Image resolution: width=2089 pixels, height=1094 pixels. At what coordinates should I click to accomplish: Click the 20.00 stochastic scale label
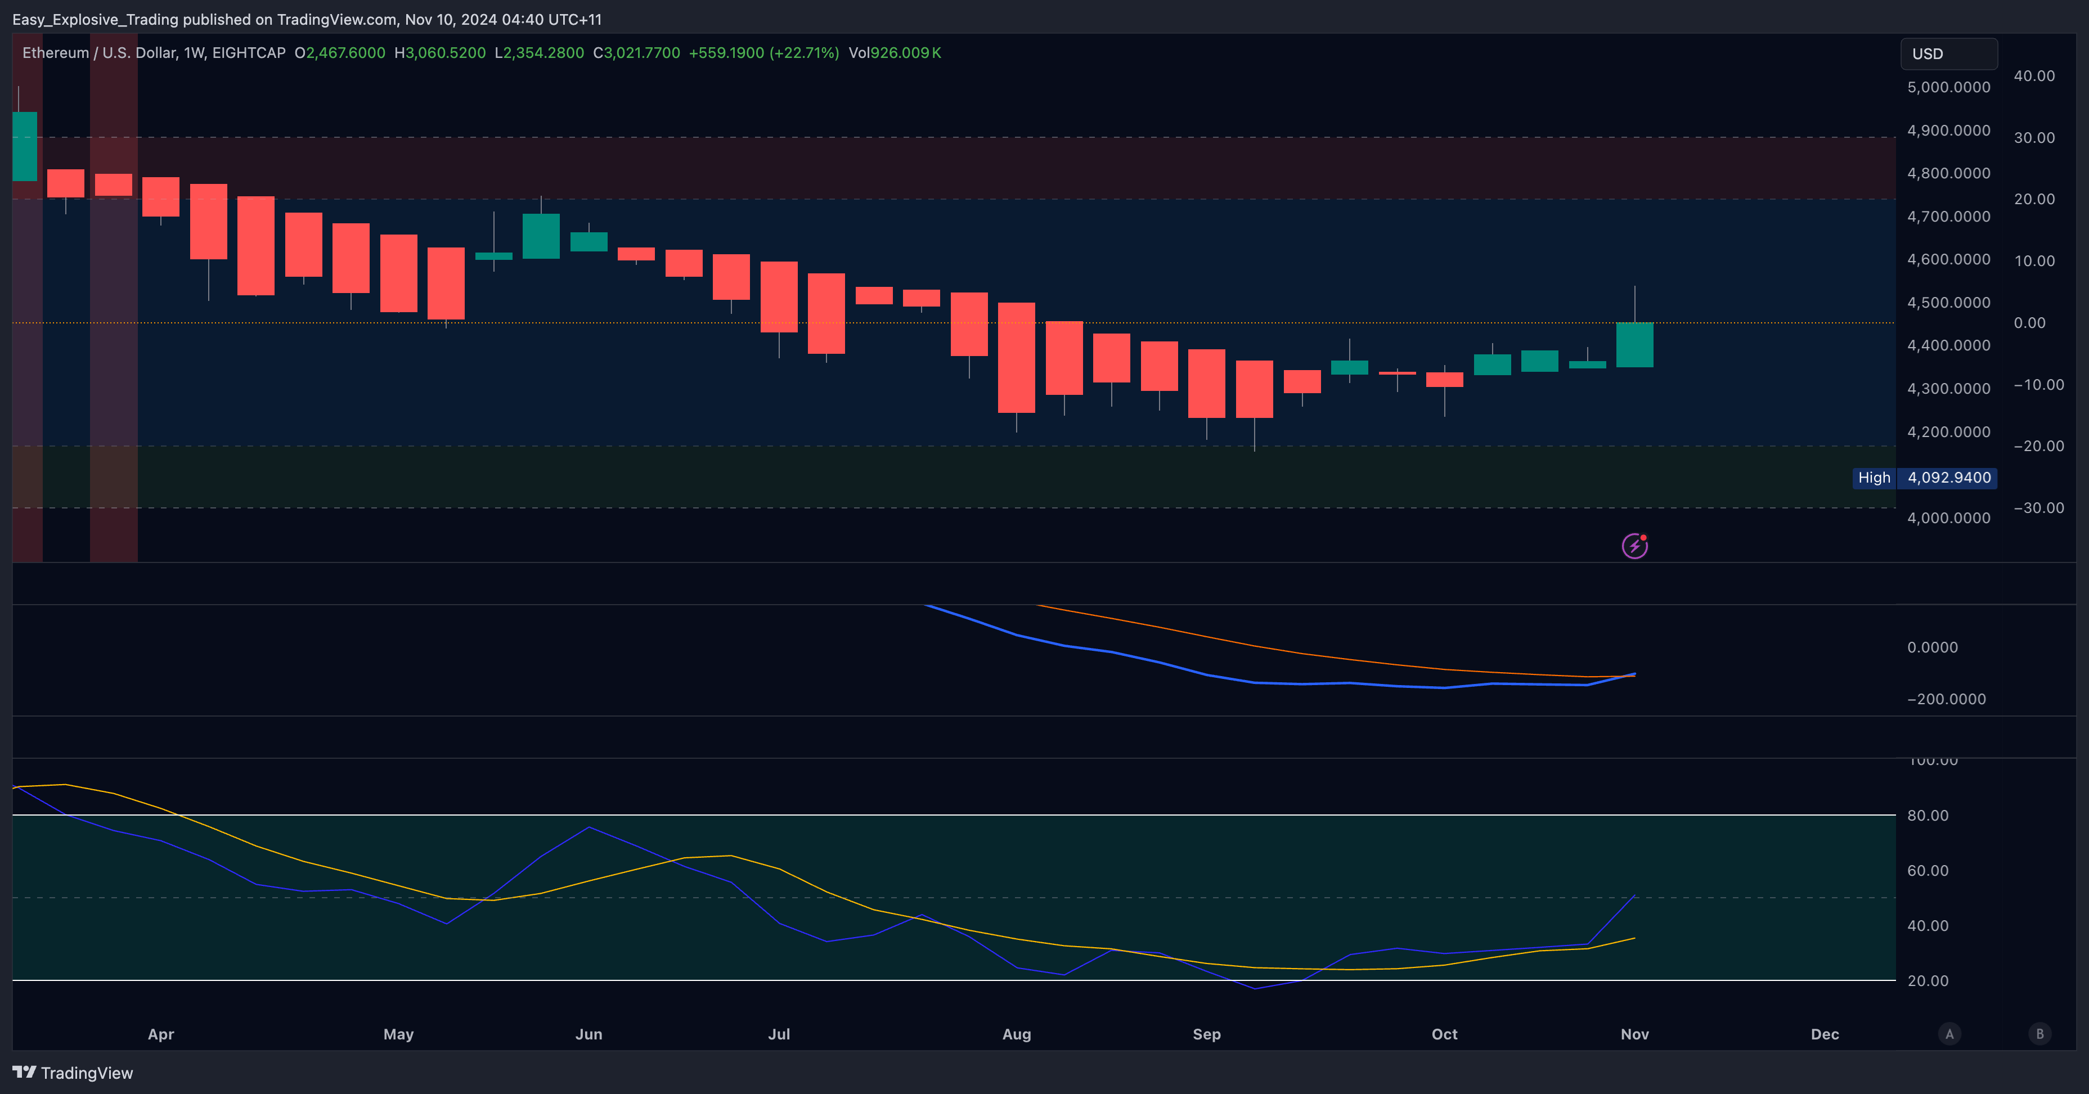click(x=1928, y=980)
